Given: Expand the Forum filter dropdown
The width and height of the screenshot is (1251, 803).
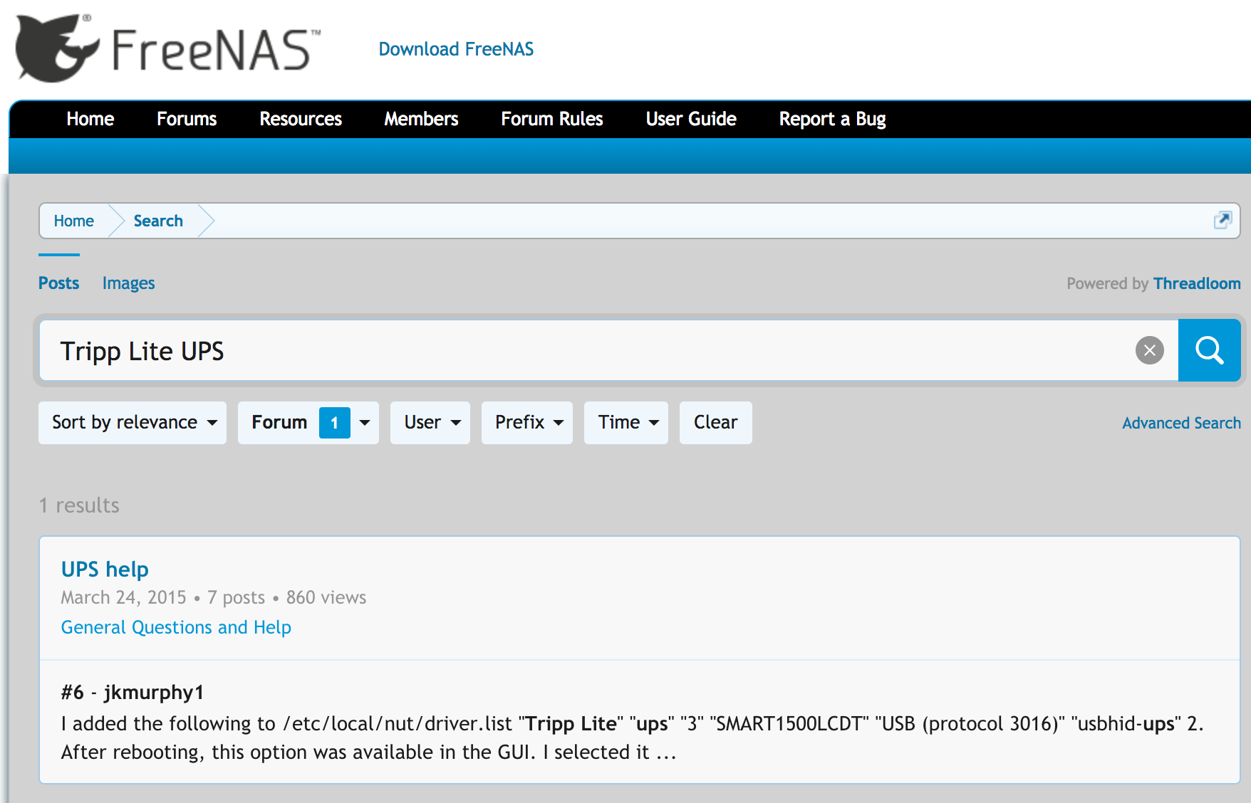Looking at the screenshot, I should (x=308, y=423).
